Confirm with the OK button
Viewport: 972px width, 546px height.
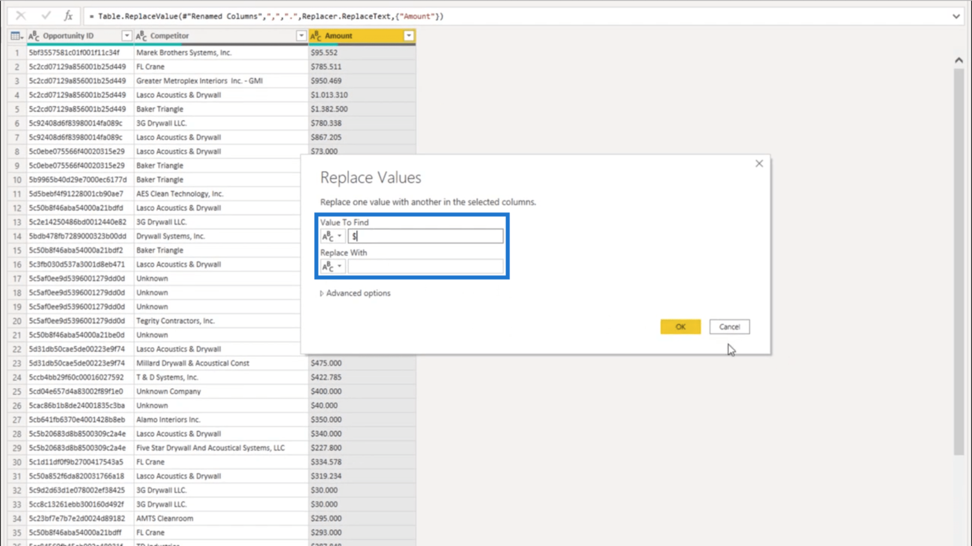point(680,327)
